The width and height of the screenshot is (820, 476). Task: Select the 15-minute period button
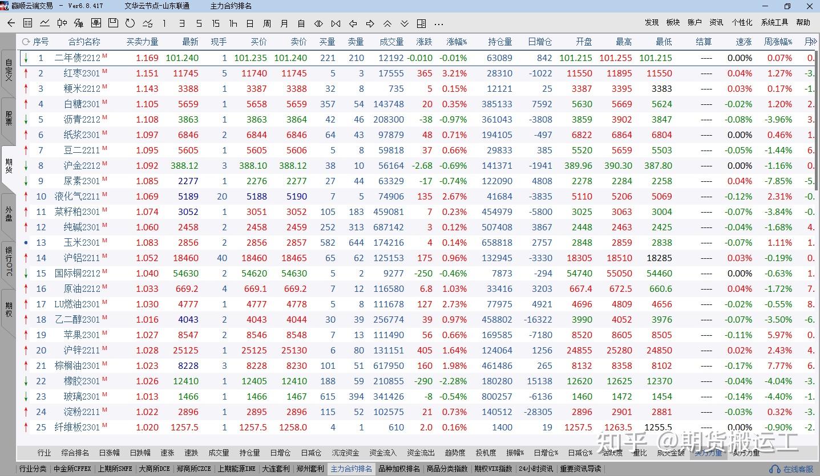coord(215,23)
